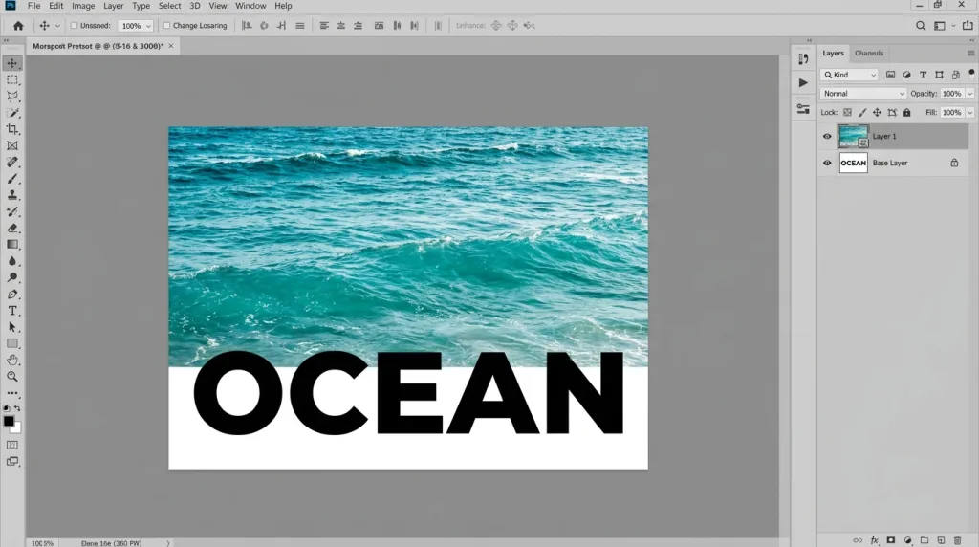The height and width of the screenshot is (547, 979).
Task: Select the Eraser tool
Action: (x=12, y=228)
